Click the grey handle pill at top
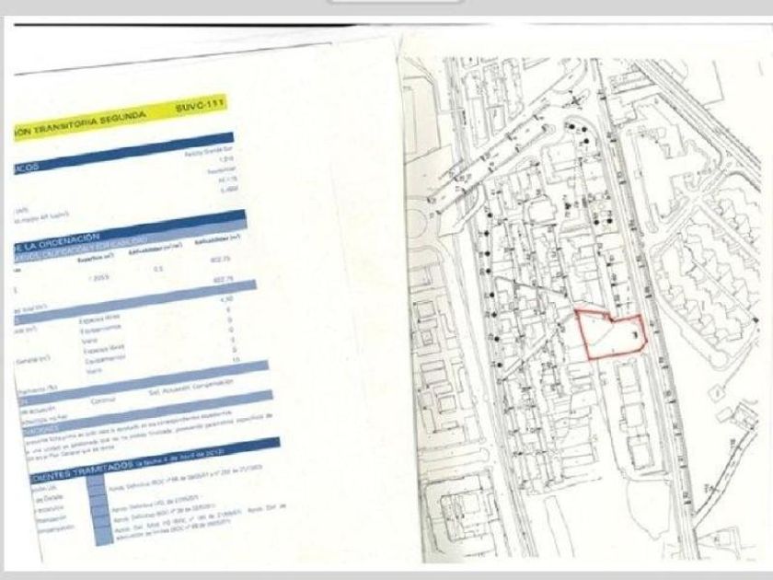The image size is (773, 580). point(397,2)
